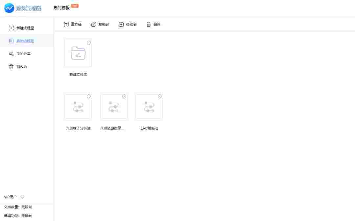Select the 新建流程图 (new flowchart) icon

tap(11, 28)
